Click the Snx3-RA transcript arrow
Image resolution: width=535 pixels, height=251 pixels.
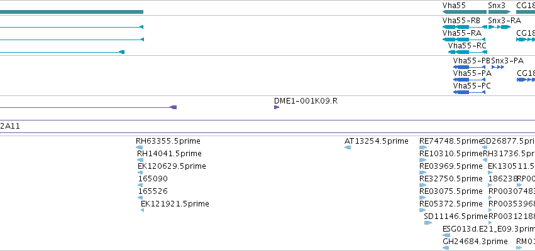coord(500,27)
